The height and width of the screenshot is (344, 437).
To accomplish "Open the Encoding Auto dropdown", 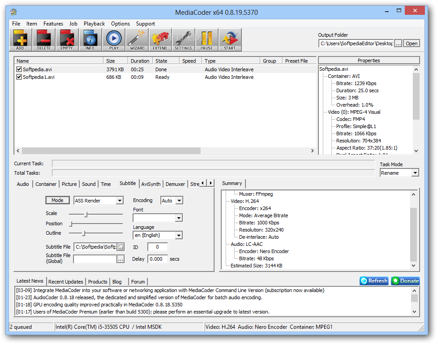I will coord(180,200).
